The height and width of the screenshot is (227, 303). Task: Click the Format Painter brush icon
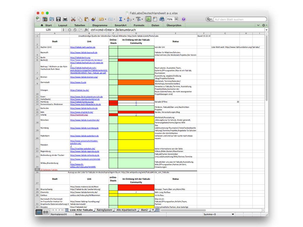[94, 19]
